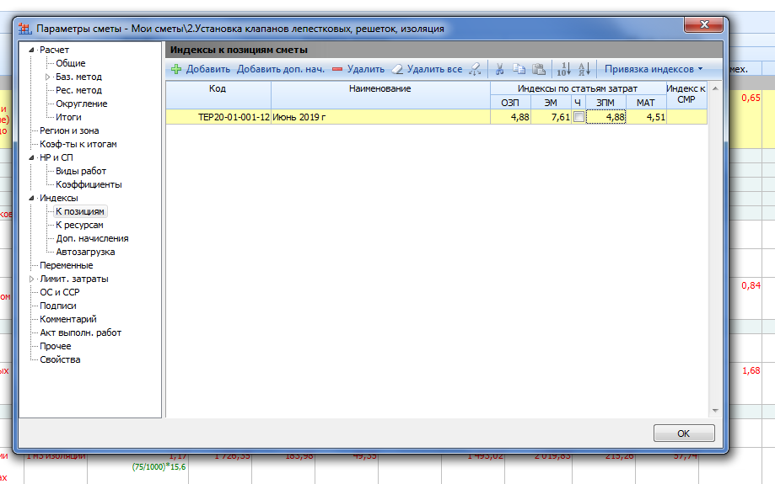Toggle the Ч checkbox in index row

[x=578, y=118]
